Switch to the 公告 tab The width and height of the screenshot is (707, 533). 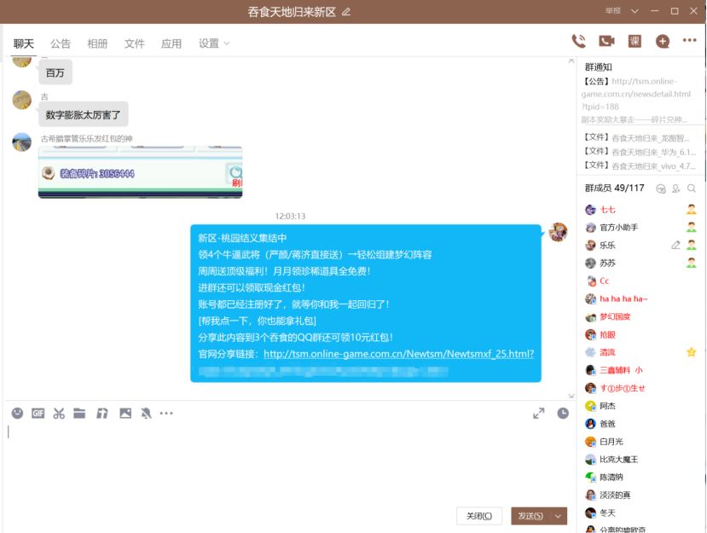pyautogui.click(x=61, y=43)
